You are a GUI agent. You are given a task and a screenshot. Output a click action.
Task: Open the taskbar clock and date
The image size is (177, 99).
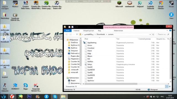pos(170,97)
